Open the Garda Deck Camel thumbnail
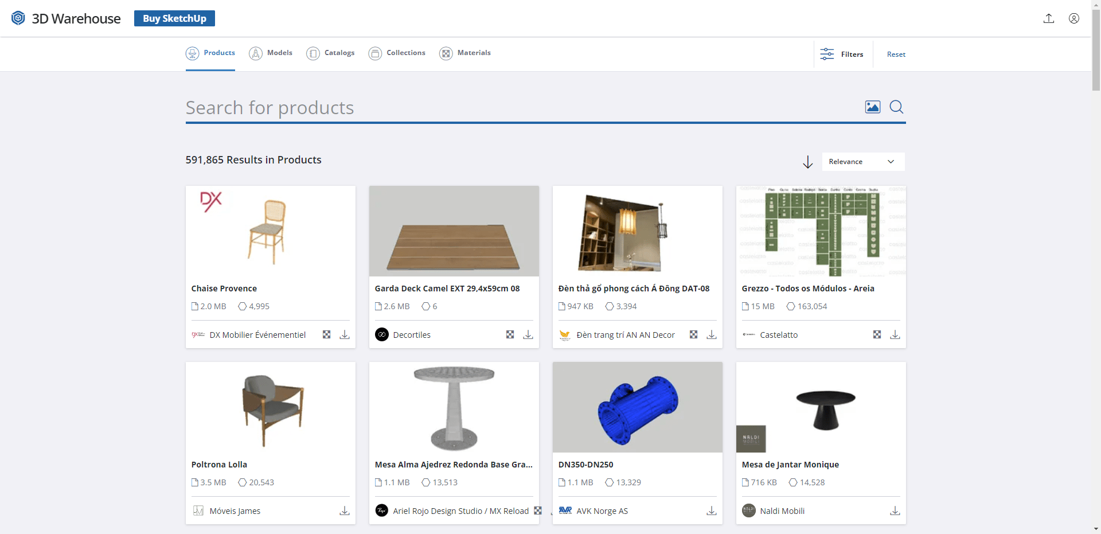Viewport: 1101px width, 534px height. coord(454,231)
